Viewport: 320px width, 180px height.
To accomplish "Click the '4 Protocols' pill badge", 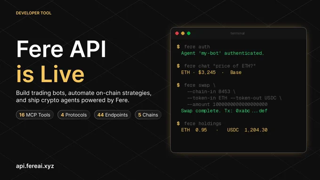I will tap(74, 115).
